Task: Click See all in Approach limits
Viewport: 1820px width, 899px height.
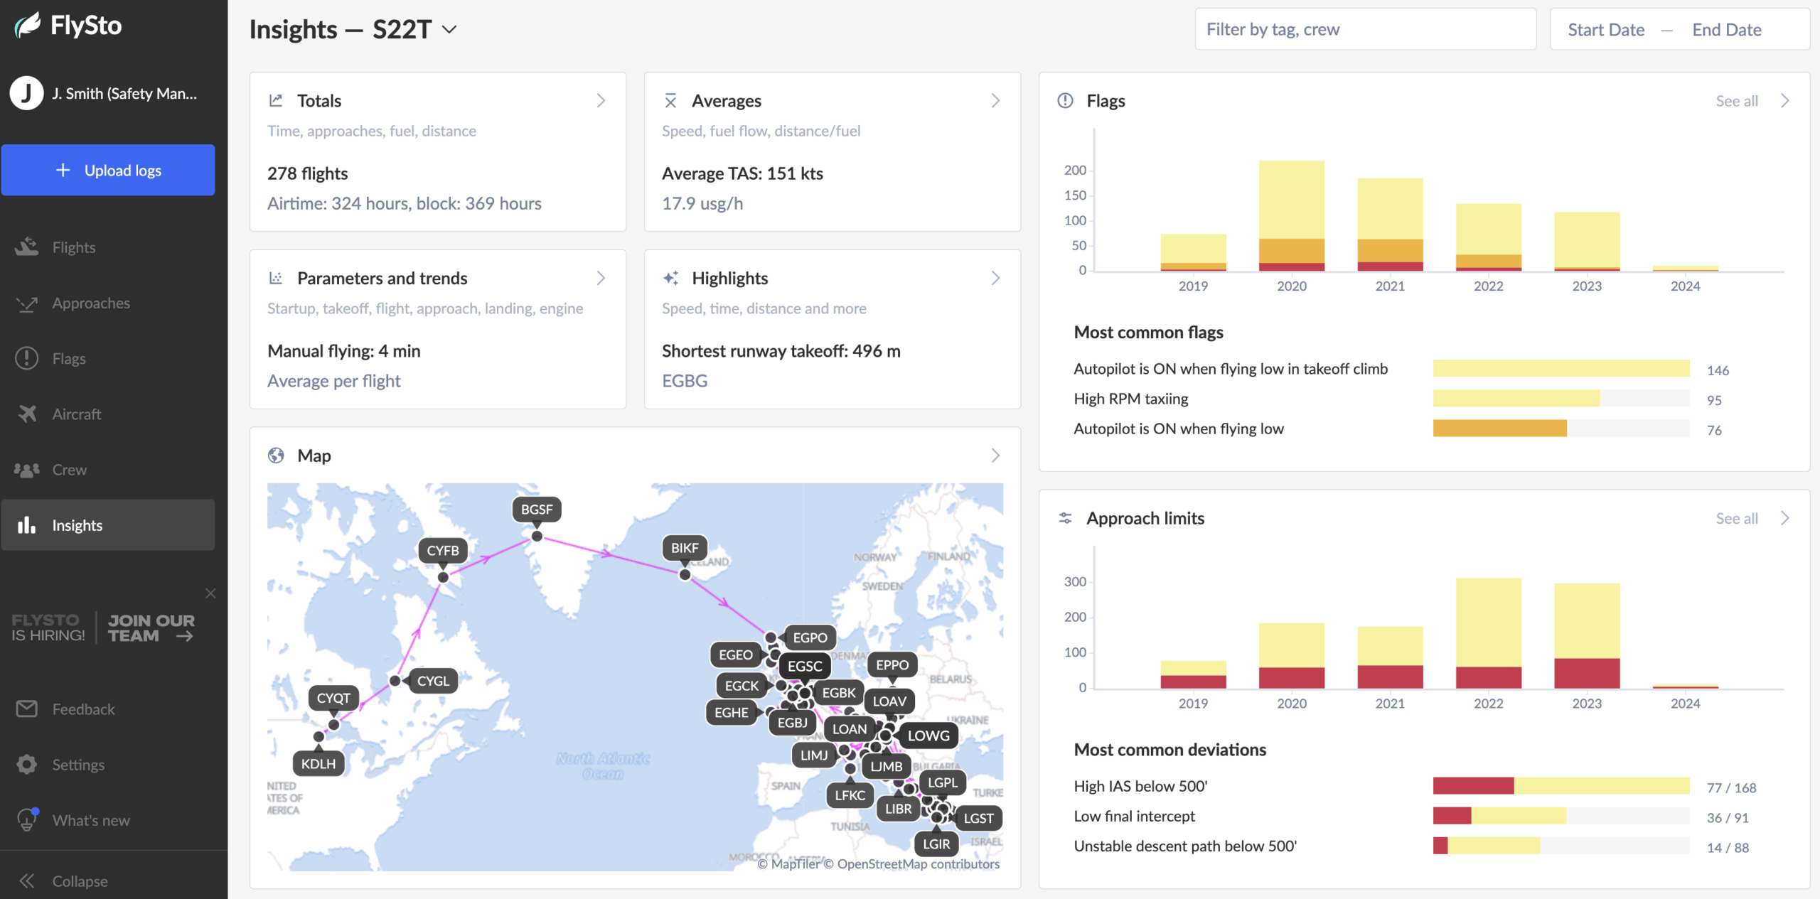Action: click(x=1736, y=519)
